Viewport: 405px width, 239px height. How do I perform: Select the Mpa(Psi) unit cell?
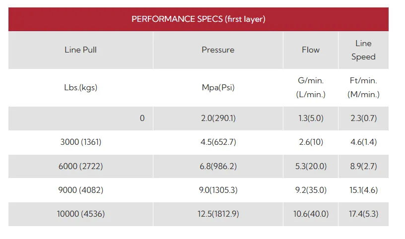coord(218,87)
